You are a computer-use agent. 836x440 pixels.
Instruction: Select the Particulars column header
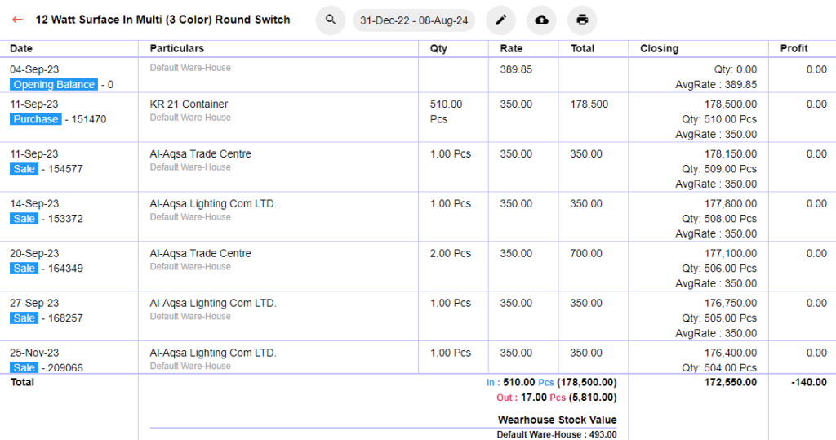[x=176, y=48]
